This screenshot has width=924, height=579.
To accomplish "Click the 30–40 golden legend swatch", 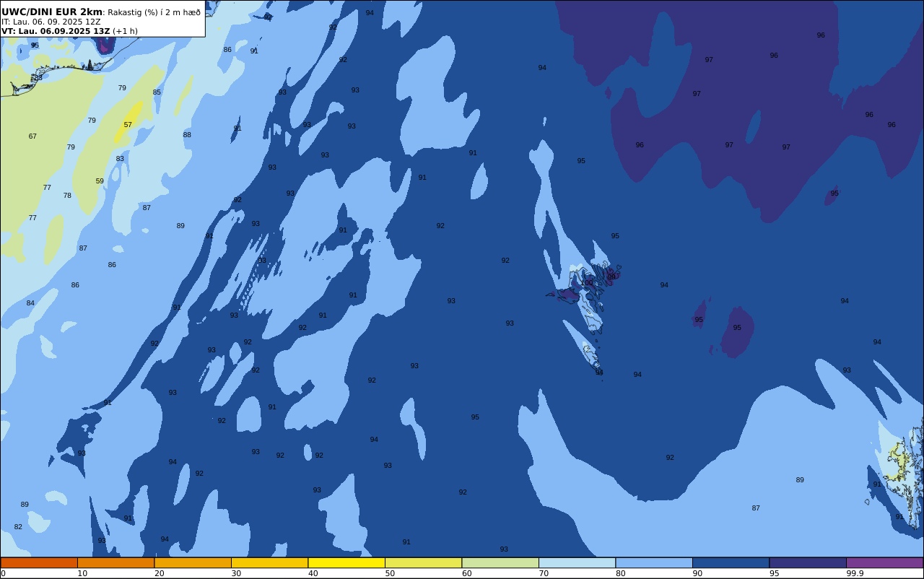I will (269, 562).
